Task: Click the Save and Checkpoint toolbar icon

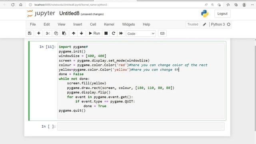Action: coord(30,33)
